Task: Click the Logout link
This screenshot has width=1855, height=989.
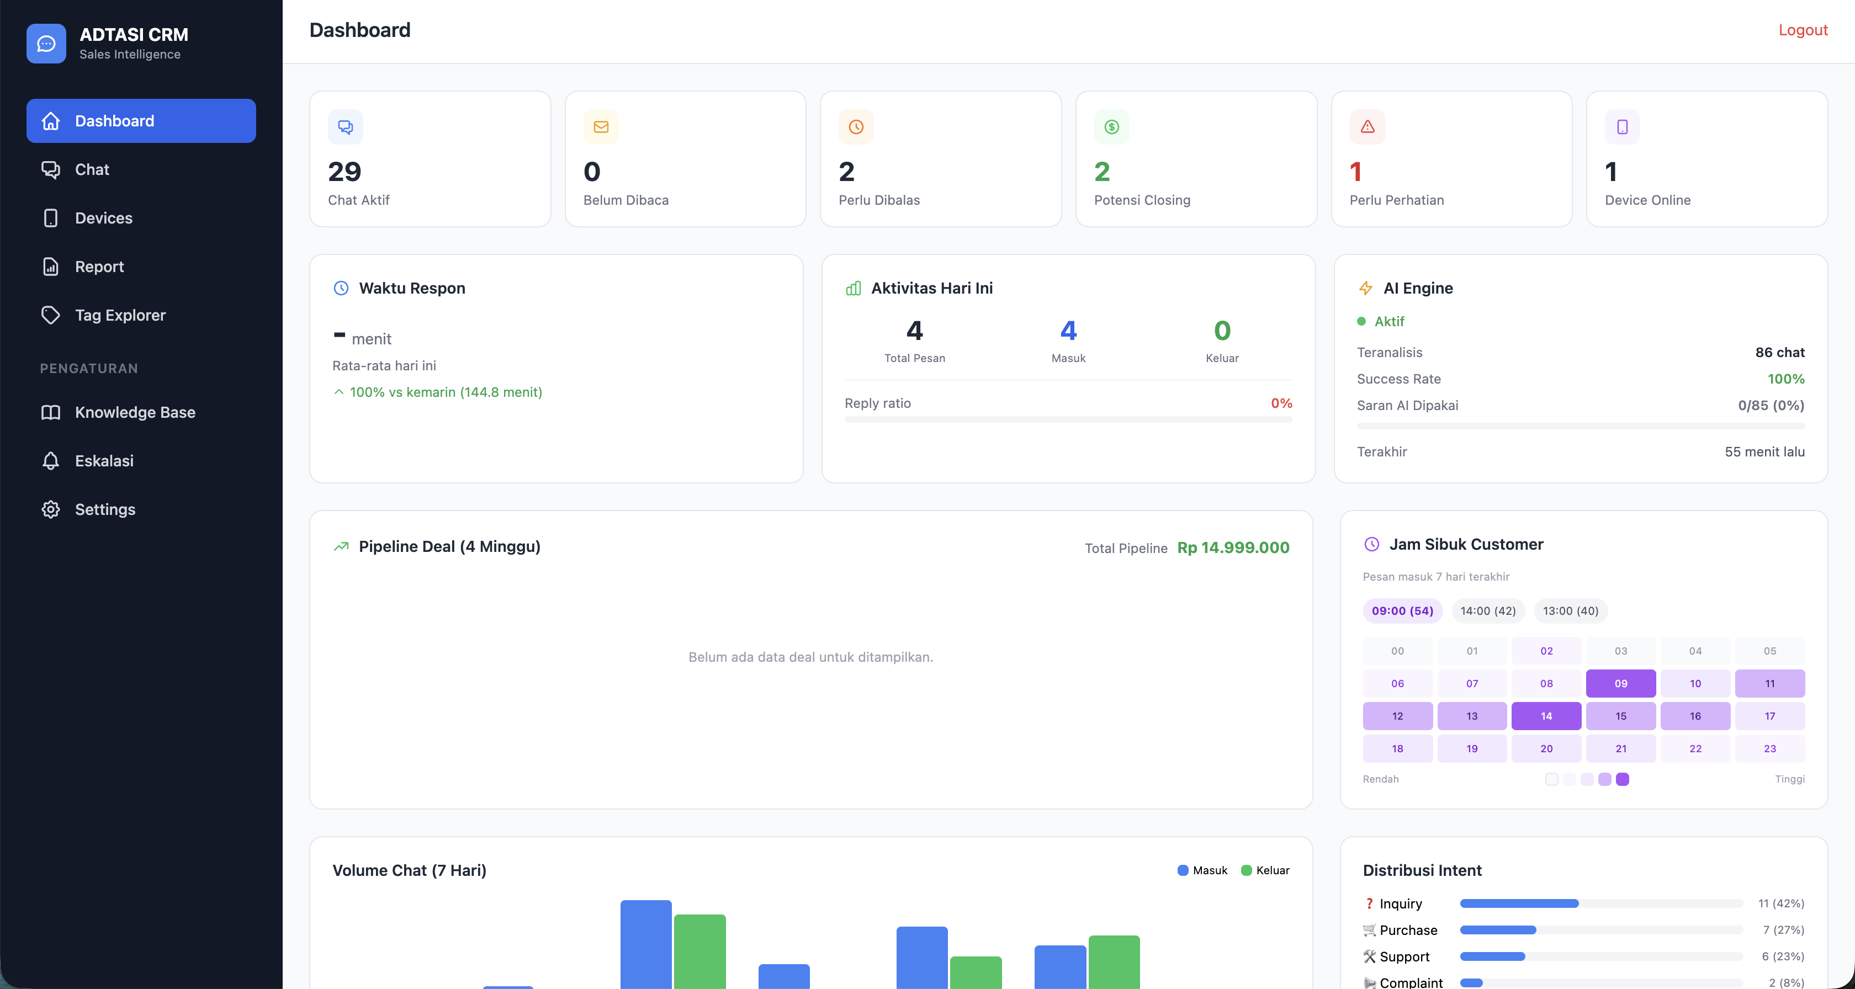Action: [x=1803, y=29]
